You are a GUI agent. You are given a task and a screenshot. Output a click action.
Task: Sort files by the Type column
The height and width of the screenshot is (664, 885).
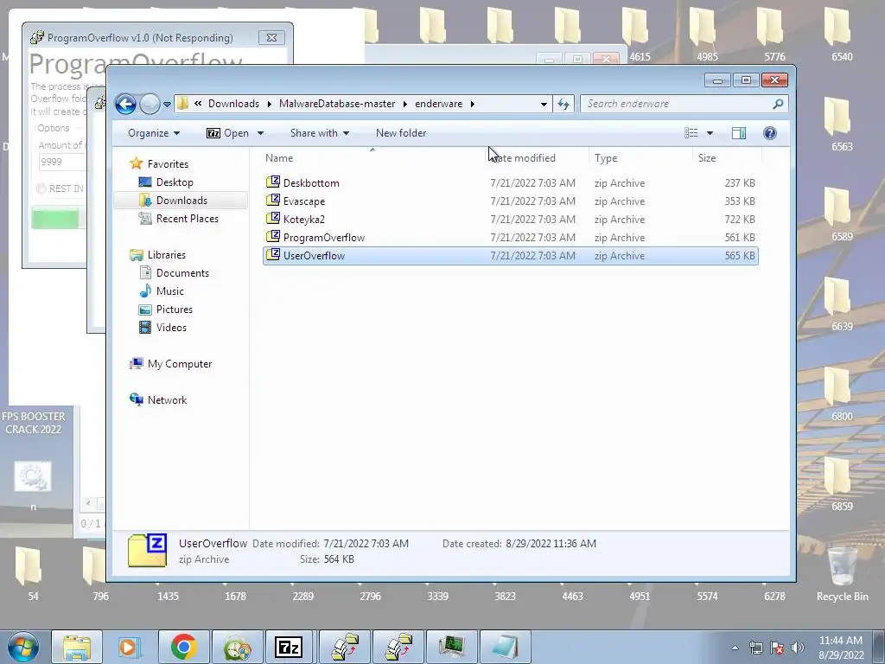[606, 158]
